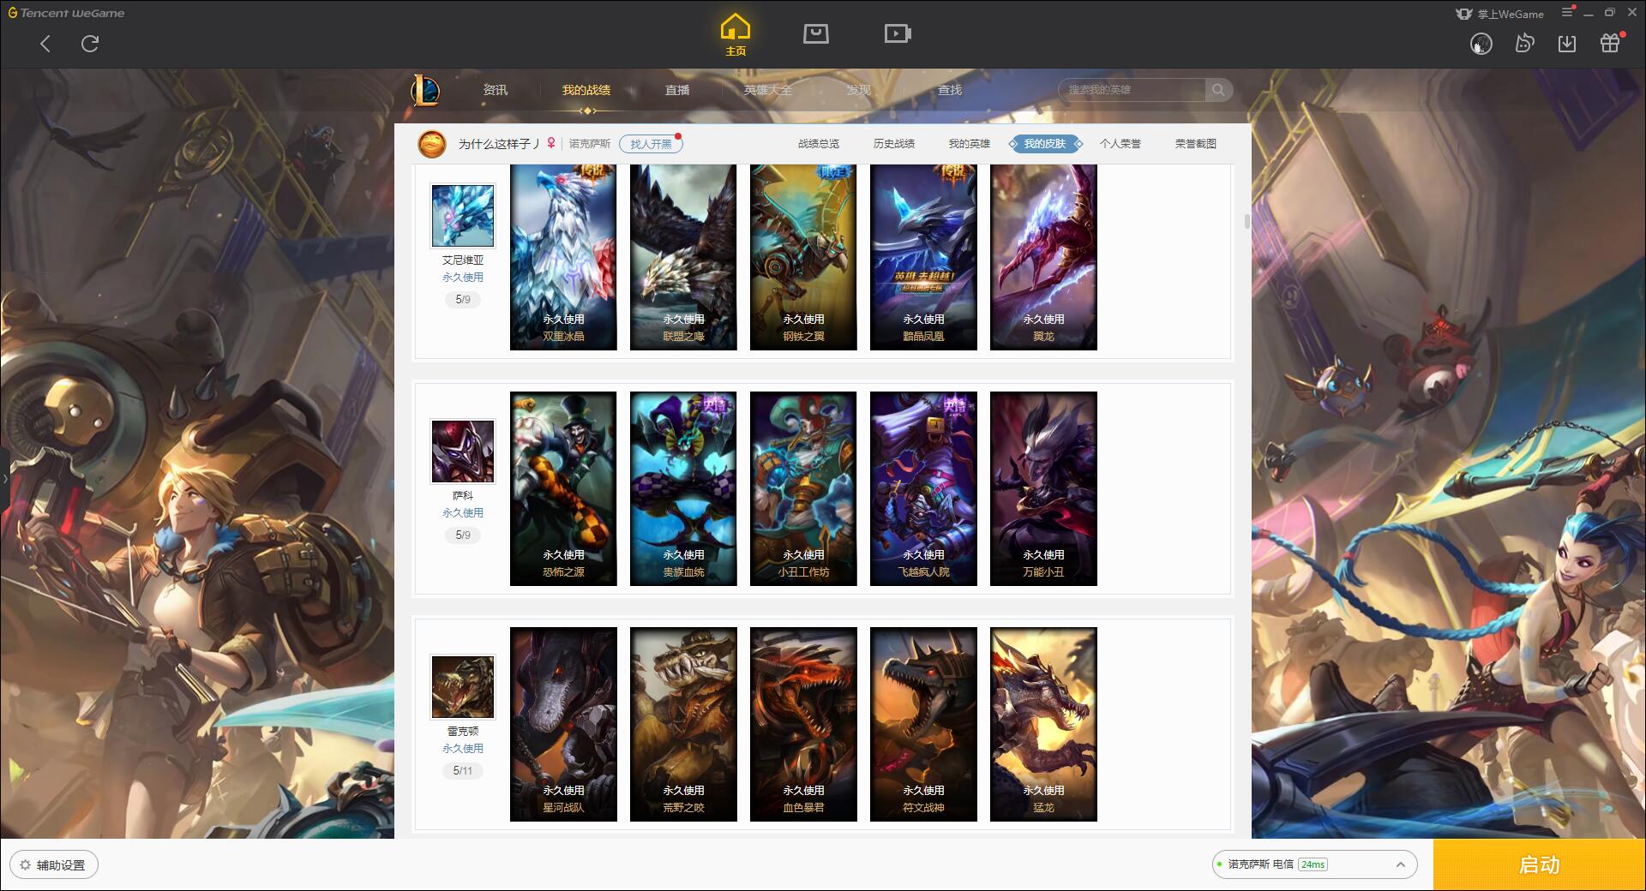Click the 萨科 hero portrait

pos(463,451)
